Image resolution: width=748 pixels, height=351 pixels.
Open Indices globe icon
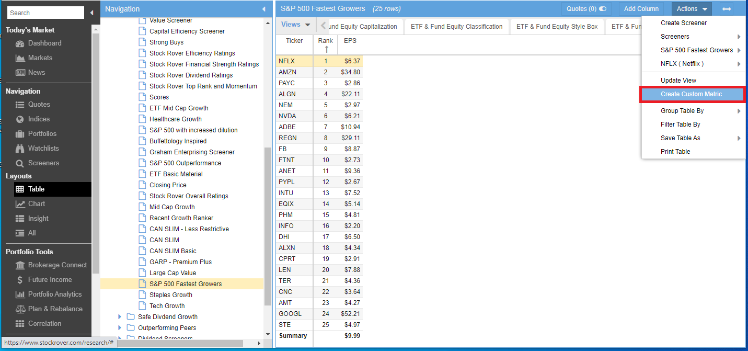coord(20,119)
